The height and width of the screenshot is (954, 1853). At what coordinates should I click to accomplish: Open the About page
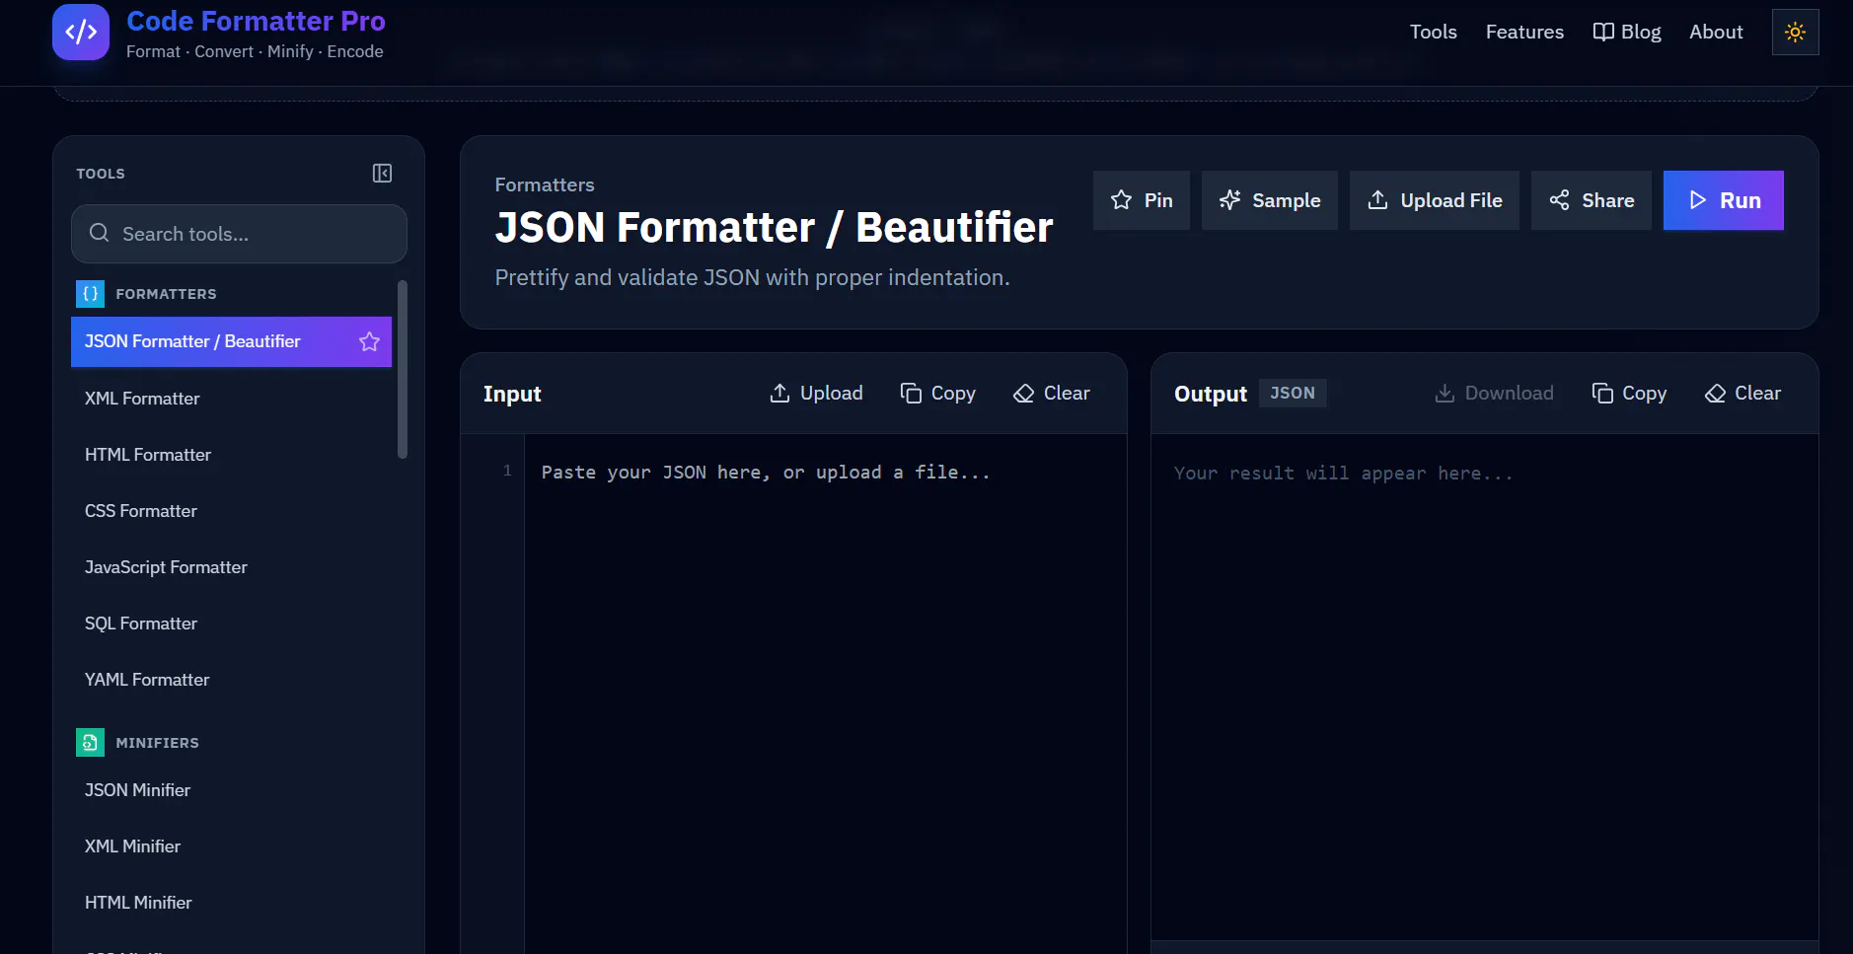pyautogui.click(x=1716, y=32)
